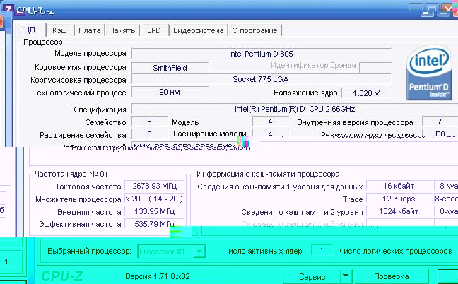Click the Socket 775 LGA value
458x284 pixels.
[x=261, y=79]
